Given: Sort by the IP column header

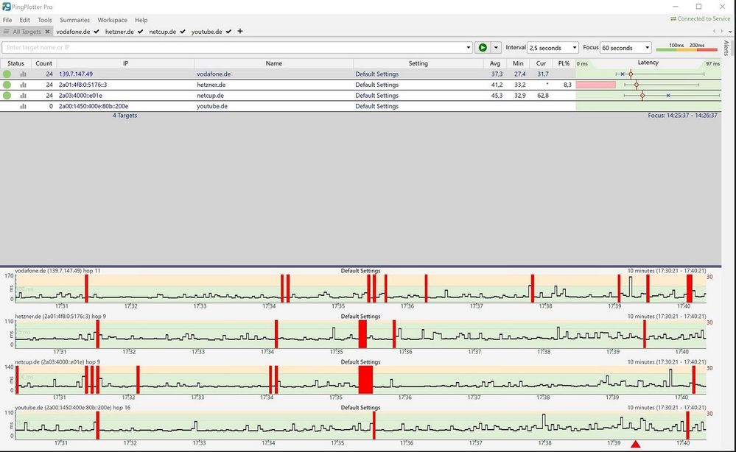Looking at the screenshot, I should click(125, 63).
